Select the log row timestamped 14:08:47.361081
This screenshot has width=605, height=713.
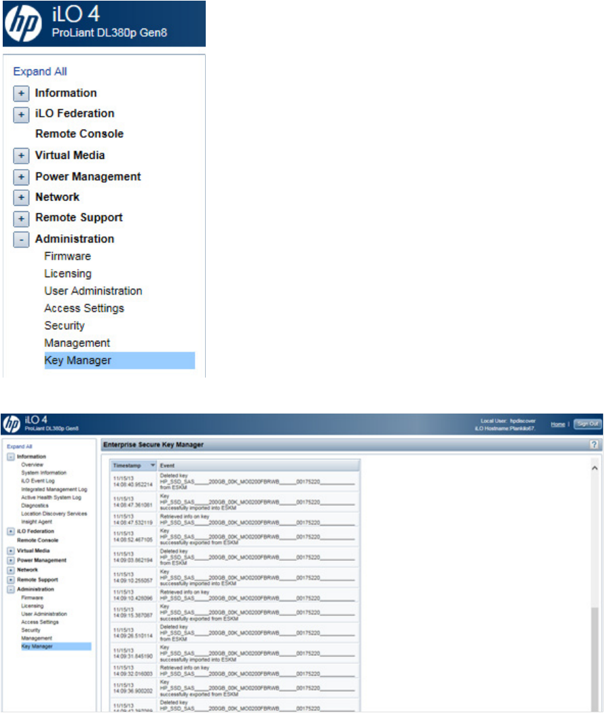pyautogui.click(x=236, y=502)
